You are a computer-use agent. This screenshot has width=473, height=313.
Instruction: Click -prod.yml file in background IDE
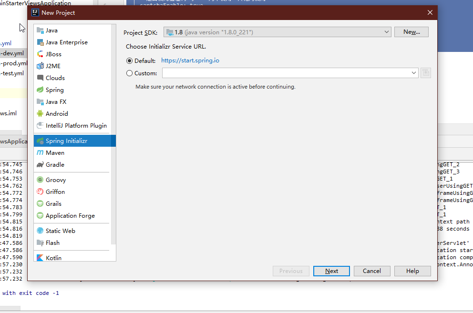(13, 63)
